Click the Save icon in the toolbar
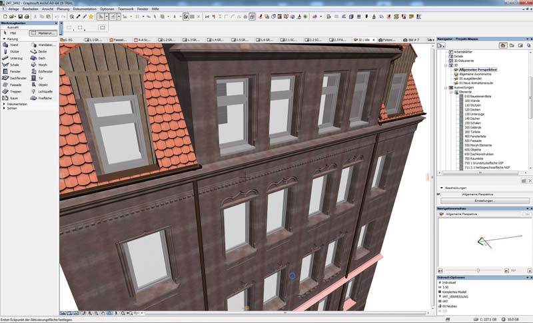Image resolution: width=533 pixels, height=323 pixels. (20, 16)
